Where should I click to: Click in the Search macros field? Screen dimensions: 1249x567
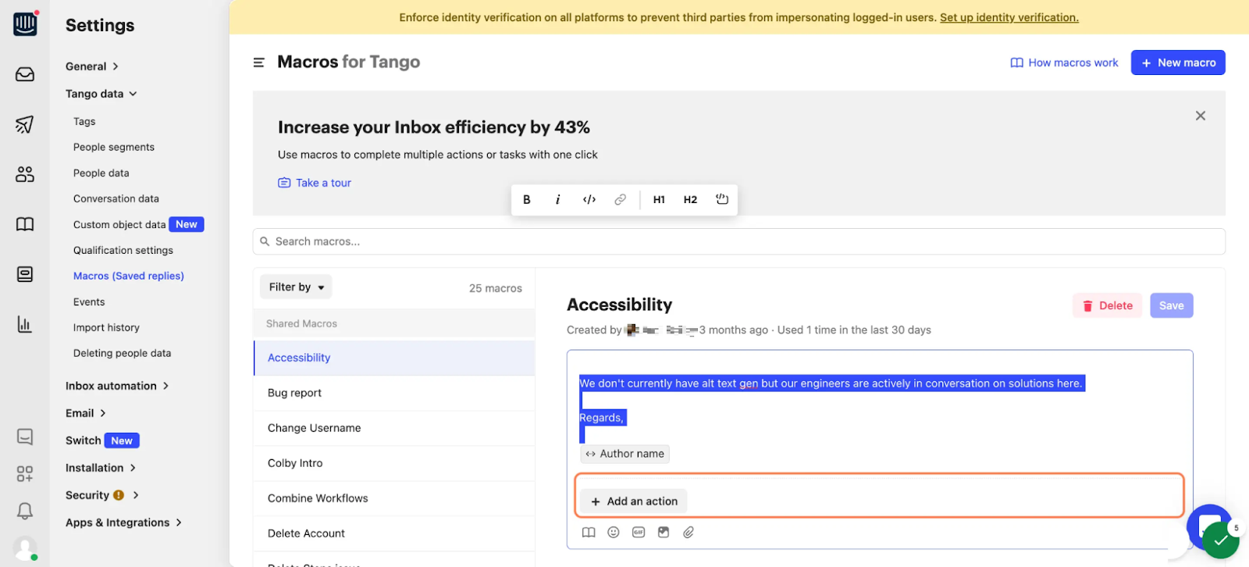738,241
